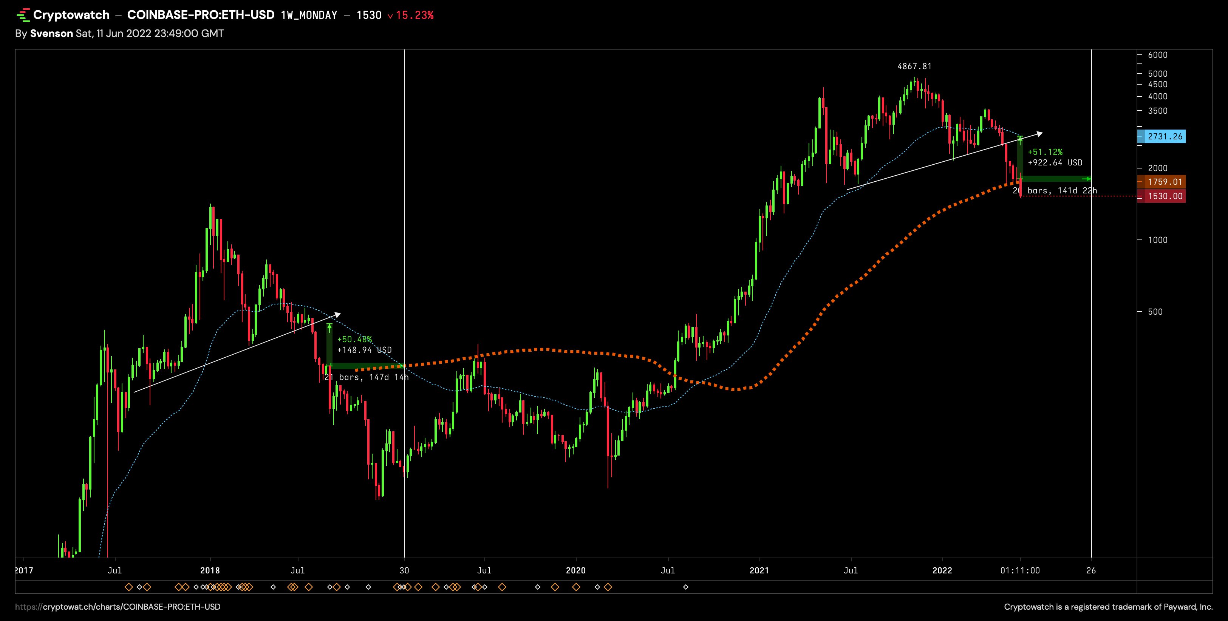Screen dimensions: 1228x621
Task: Open the cryptowat.ch ETH-USD chart URL
Action: point(117,607)
